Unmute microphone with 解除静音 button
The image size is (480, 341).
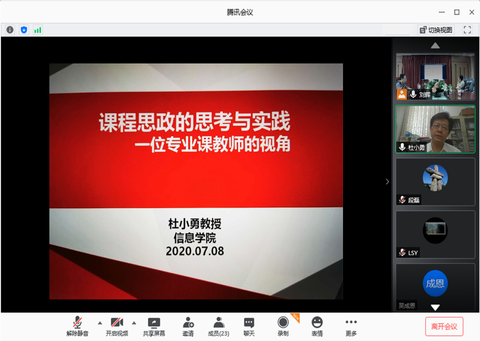[x=77, y=326]
